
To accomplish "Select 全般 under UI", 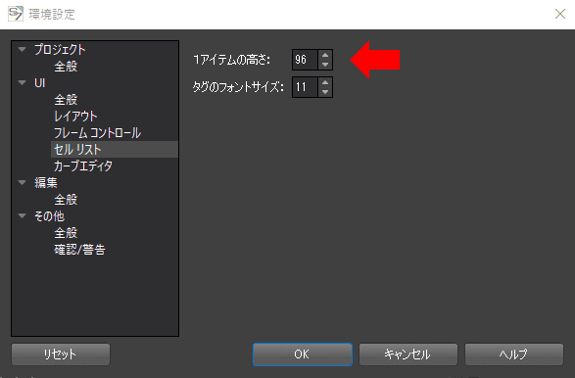I will tap(66, 99).
